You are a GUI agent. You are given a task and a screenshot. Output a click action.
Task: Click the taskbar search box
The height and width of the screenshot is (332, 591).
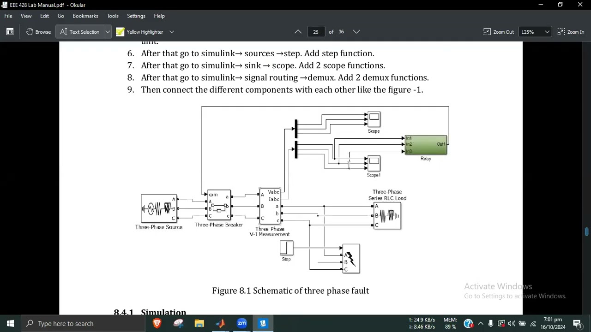83,324
